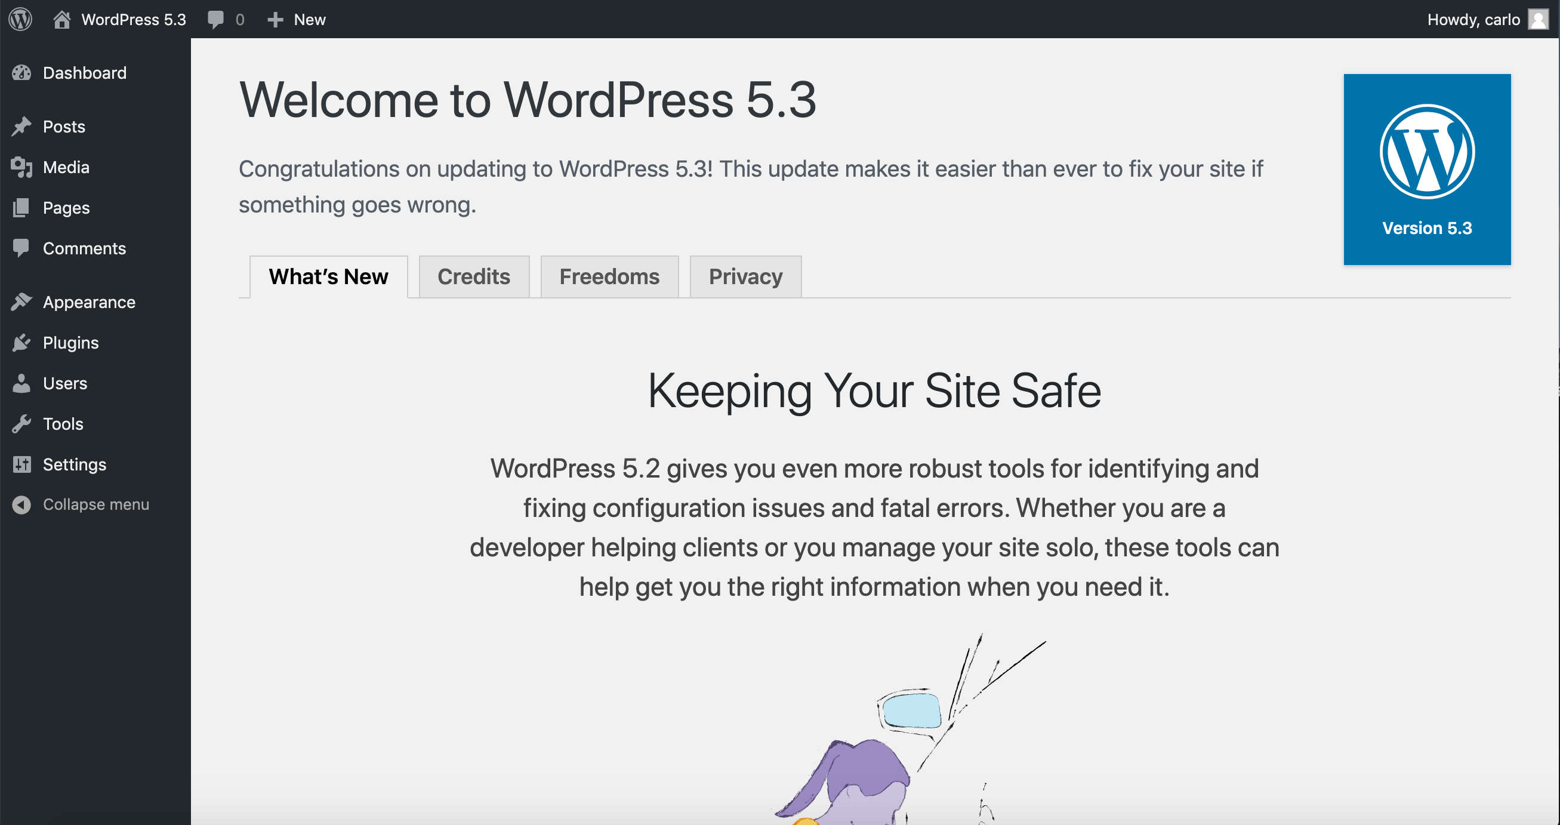This screenshot has height=825, width=1560.
Task: Open the comments bubble icon in admin bar
Action: (x=215, y=19)
